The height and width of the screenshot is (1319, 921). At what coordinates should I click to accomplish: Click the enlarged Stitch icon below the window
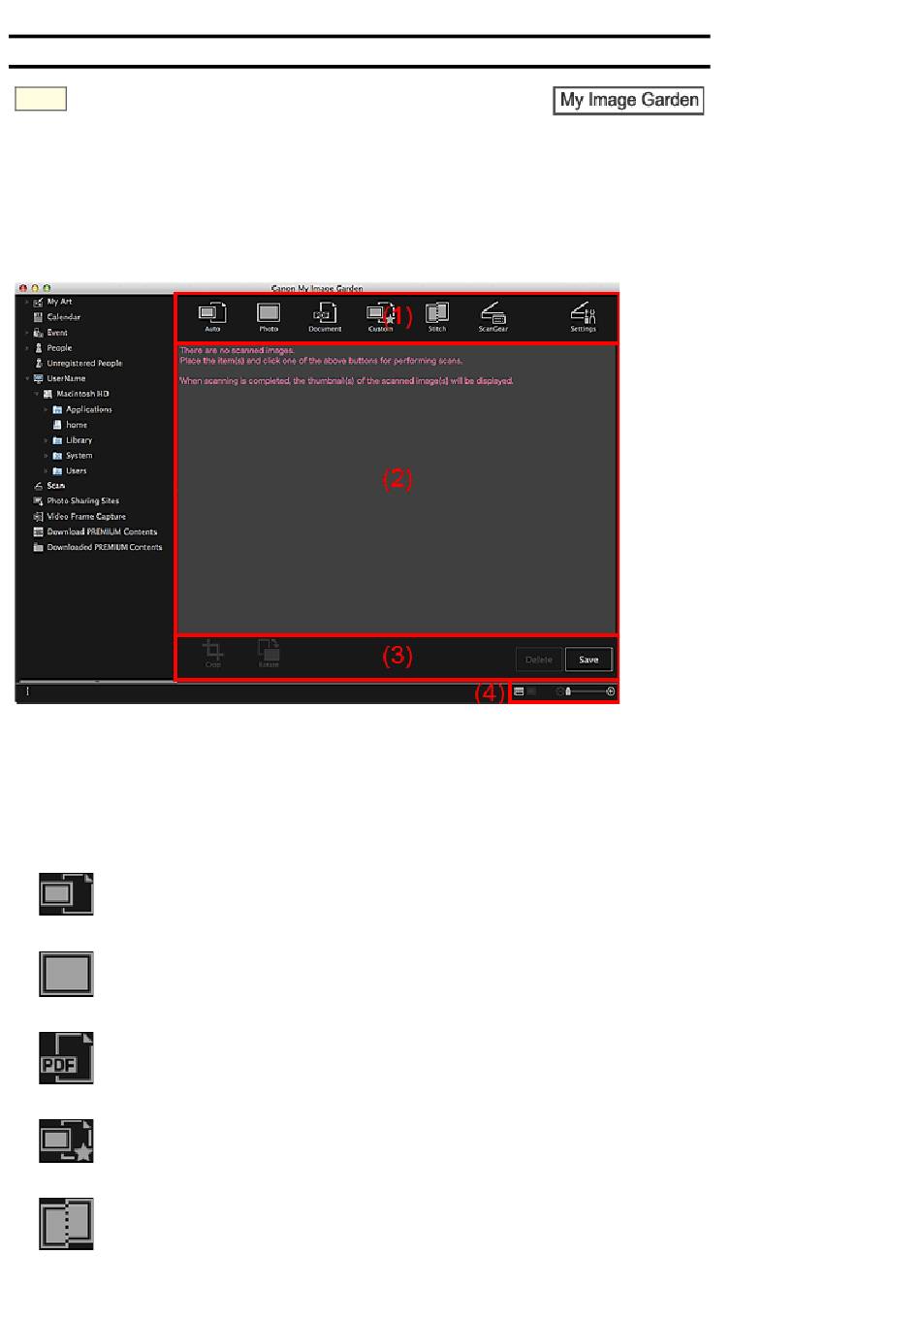tap(66, 1224)
